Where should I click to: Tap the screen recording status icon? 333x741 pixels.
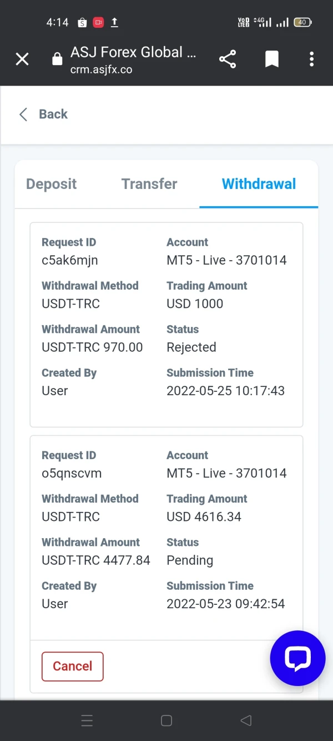(98, 23)
